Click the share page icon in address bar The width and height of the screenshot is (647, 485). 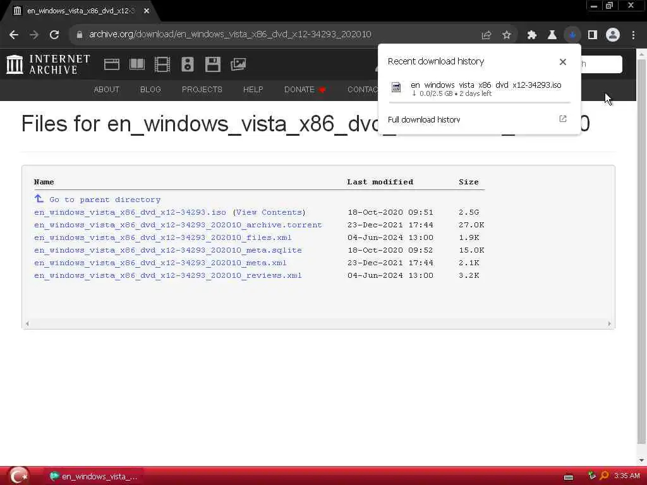(x=487, y=35)
